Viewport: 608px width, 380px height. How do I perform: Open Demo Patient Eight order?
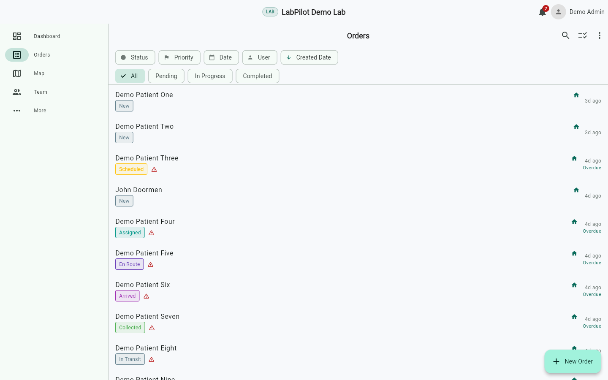pyautogui.click(x=358, y=354)
